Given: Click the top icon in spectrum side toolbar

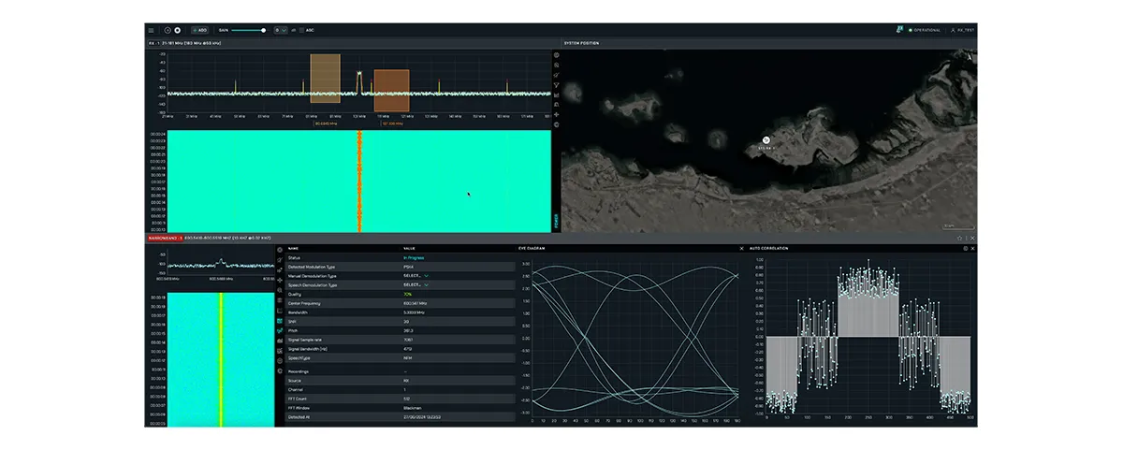Looking at the screenshot, I should click(x=556, y=55).
